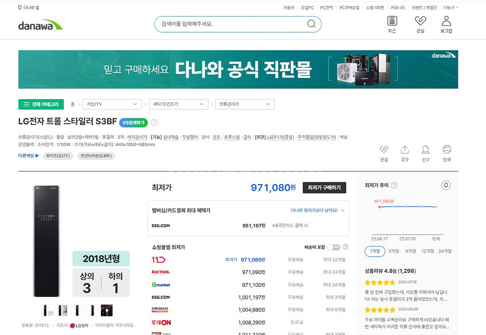486x335 pixels.
Task: Open the 2024.06.09 review text
Action: tap(407, 323)
